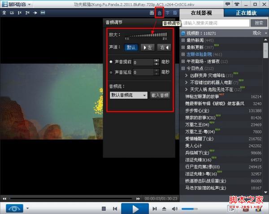
Task: Select the 默认 audio channel
Action: tap(131, 48)
